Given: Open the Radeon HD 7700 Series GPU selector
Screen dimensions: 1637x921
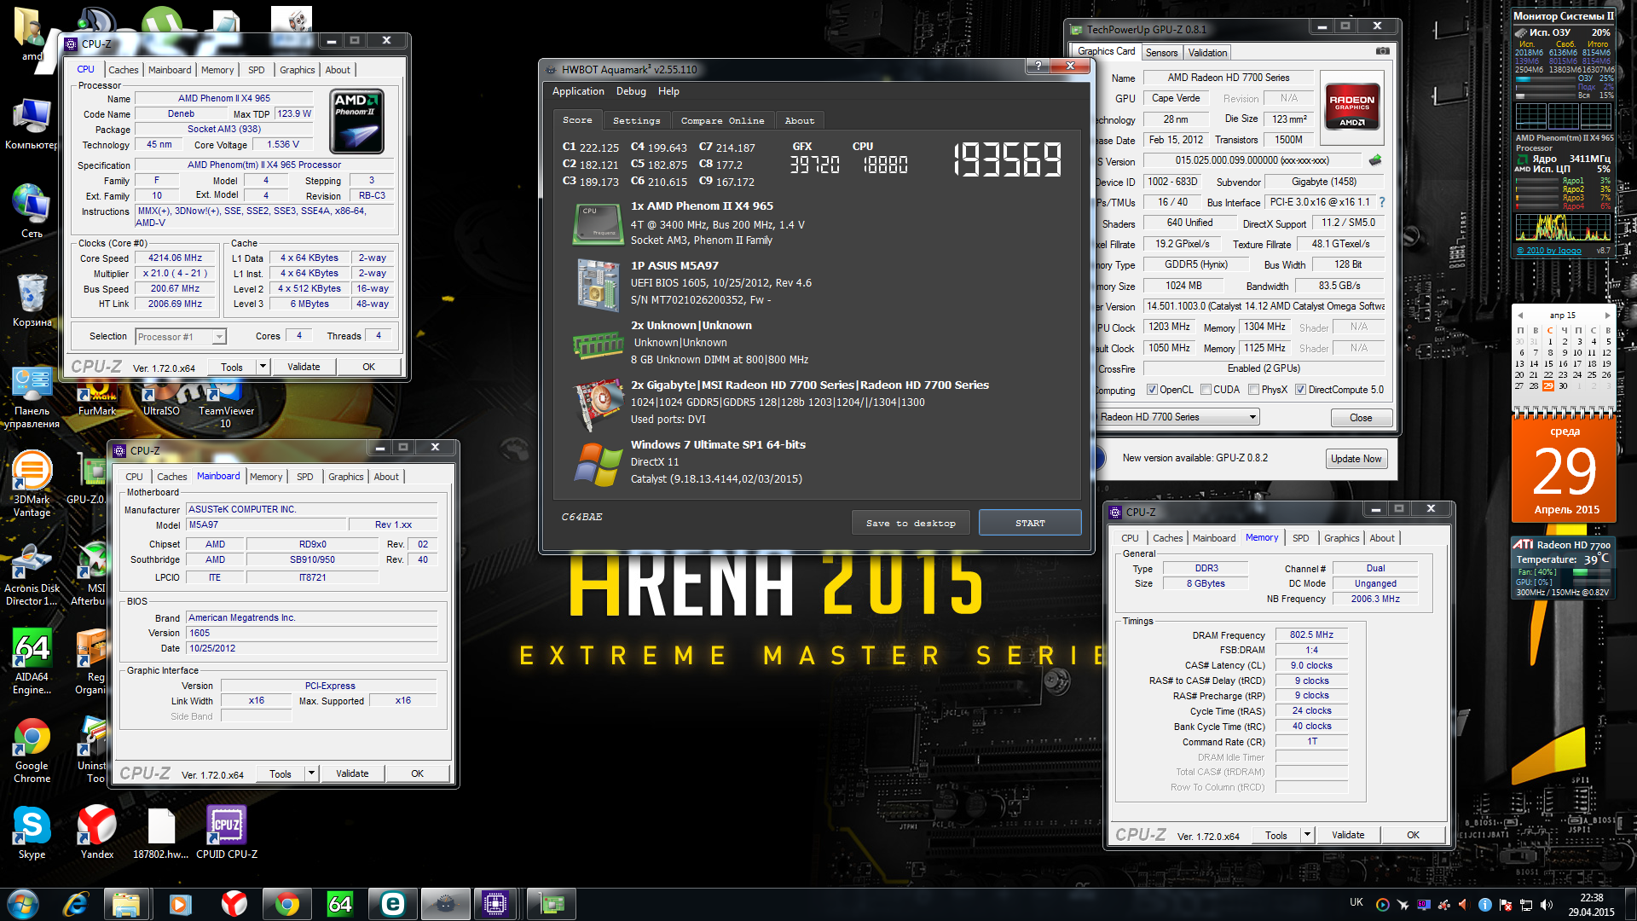Looking at the screenshot, I should (1177, 417).
